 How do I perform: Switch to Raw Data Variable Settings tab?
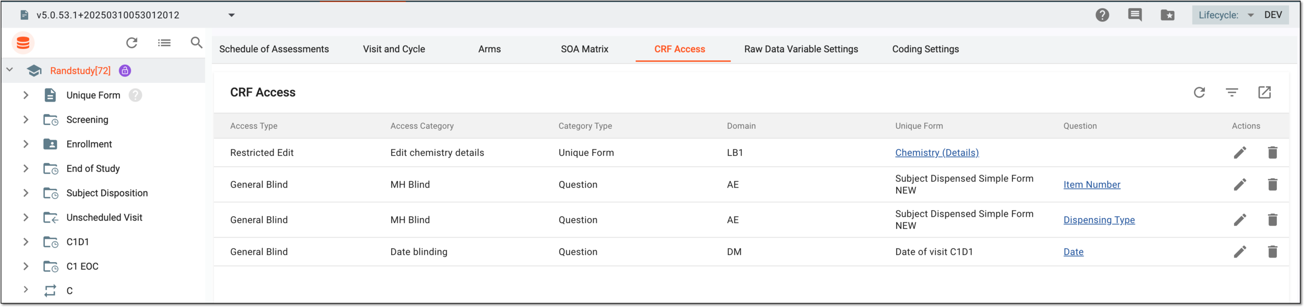point(801,49)
